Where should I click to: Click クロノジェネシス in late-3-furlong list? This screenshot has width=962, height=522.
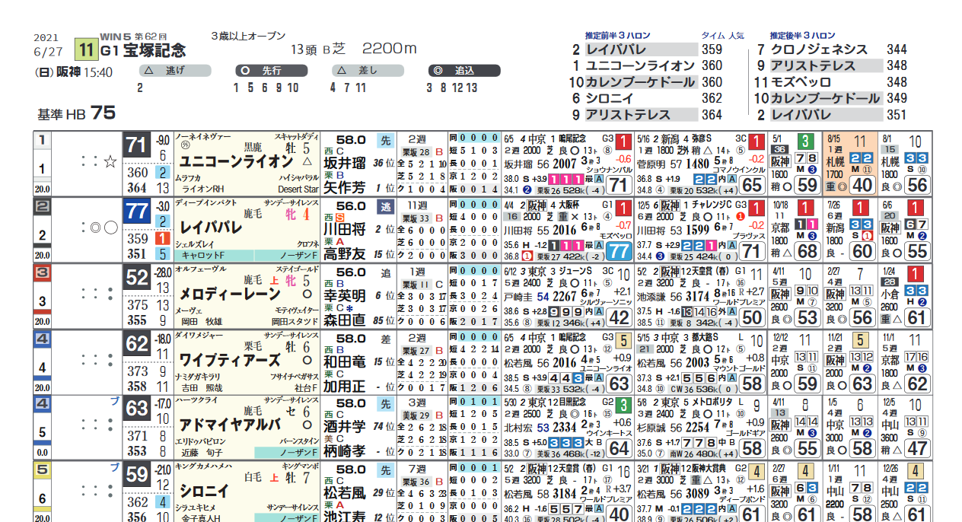819,49
